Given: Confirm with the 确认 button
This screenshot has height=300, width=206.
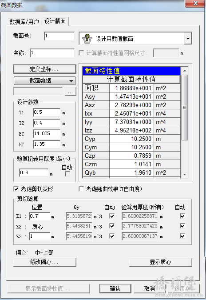Looking at the screenshot, I should [x=115, y=288].
